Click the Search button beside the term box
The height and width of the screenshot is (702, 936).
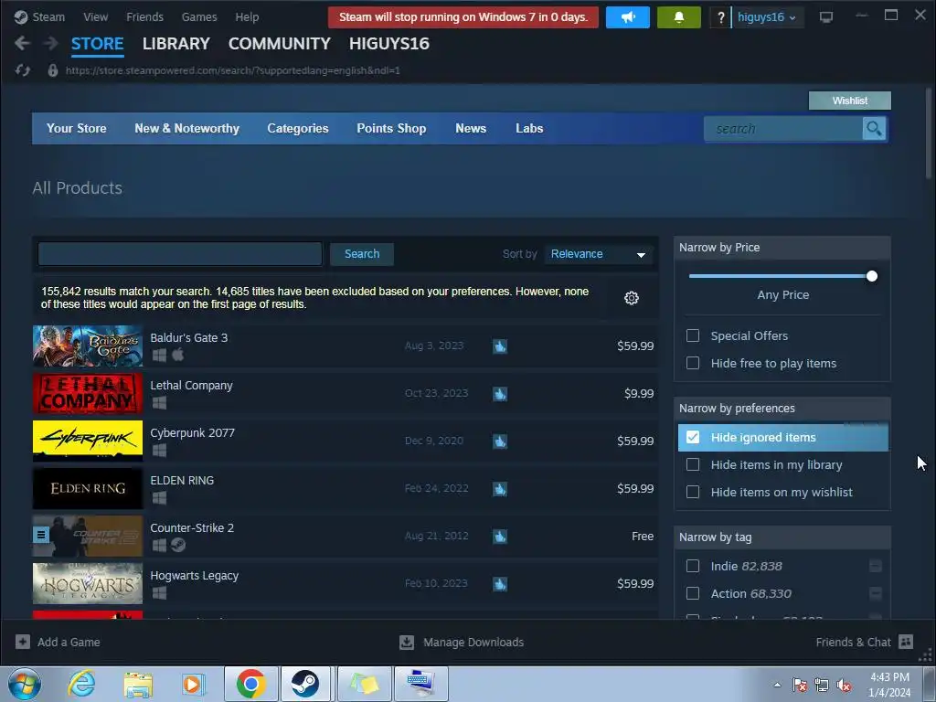tap(362, 254)
